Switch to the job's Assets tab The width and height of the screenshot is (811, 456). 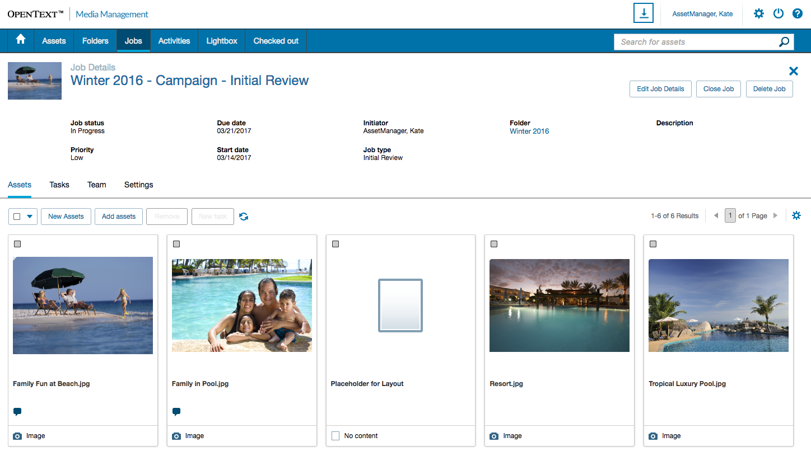click(20, 185)
